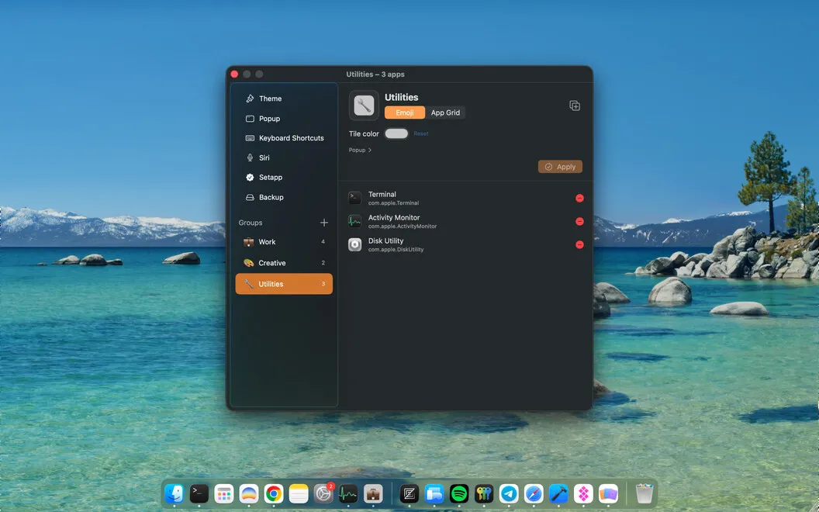The image size is (819, 512).
Task: Open the colored keys app in Dock
Action: click(x=484, y=493)
